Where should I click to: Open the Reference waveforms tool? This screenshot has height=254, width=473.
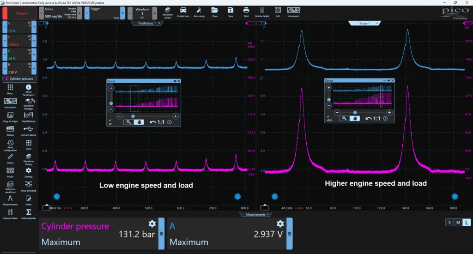pyautogui.click(x=10, y=187)
